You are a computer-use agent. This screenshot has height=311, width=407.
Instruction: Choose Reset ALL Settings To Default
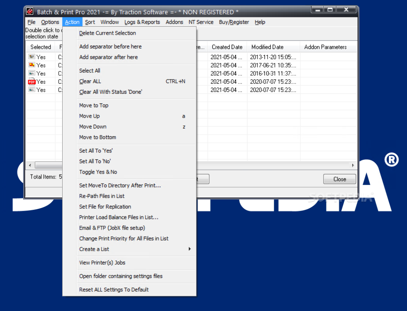(x=129, y=290)
